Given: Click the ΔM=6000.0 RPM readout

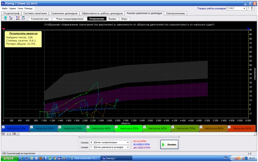Looking at the screenshot, I should coord(142,148).
